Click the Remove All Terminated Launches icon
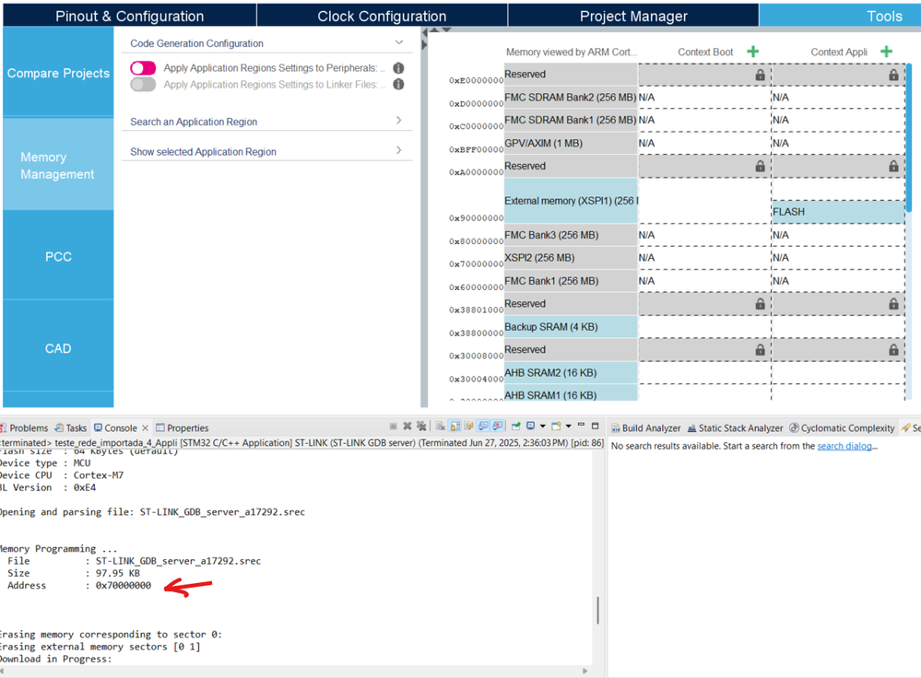 point(421,427)
